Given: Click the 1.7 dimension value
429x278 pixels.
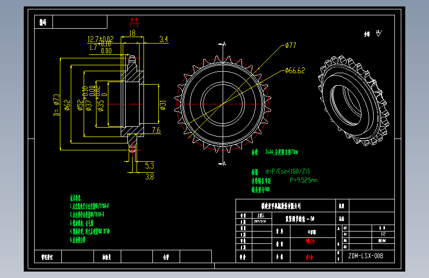Looking at the screenshot, I should pos(94,47).
